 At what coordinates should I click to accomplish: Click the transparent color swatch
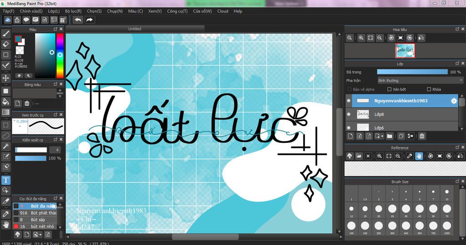click(x=20, y=50)
